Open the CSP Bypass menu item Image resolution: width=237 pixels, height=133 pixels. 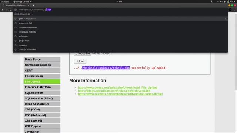click(42, 126)
